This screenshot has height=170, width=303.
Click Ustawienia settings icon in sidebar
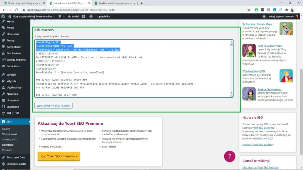coord(3,100)
